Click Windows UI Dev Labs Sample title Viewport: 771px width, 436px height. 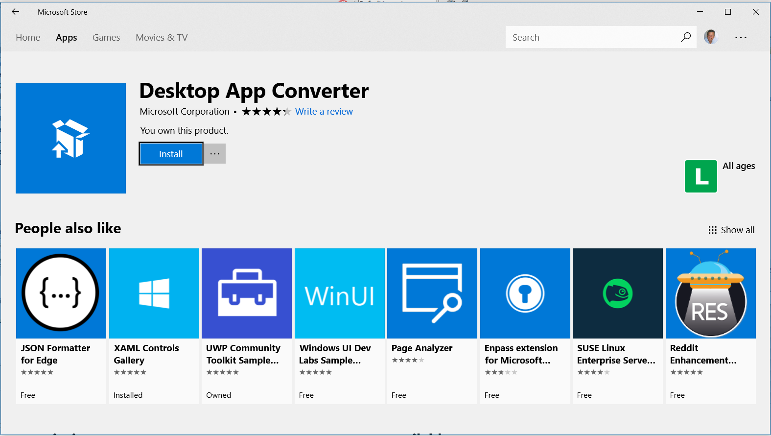[x=335, y=354]
